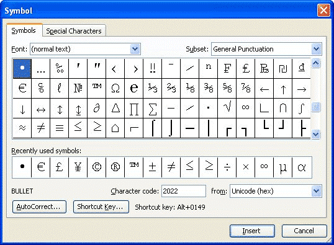Select the euro sign in the symbol grid

[x=22, y=88]
